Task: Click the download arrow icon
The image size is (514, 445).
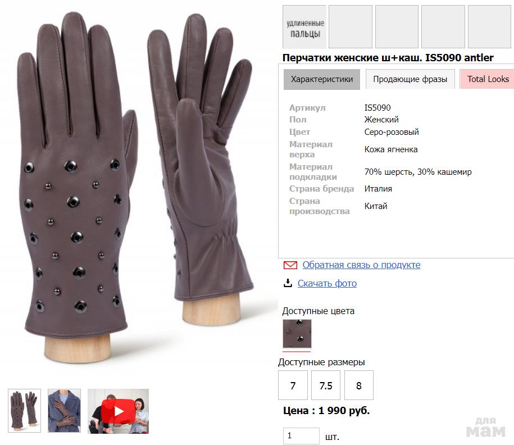Action: point(288,283)
